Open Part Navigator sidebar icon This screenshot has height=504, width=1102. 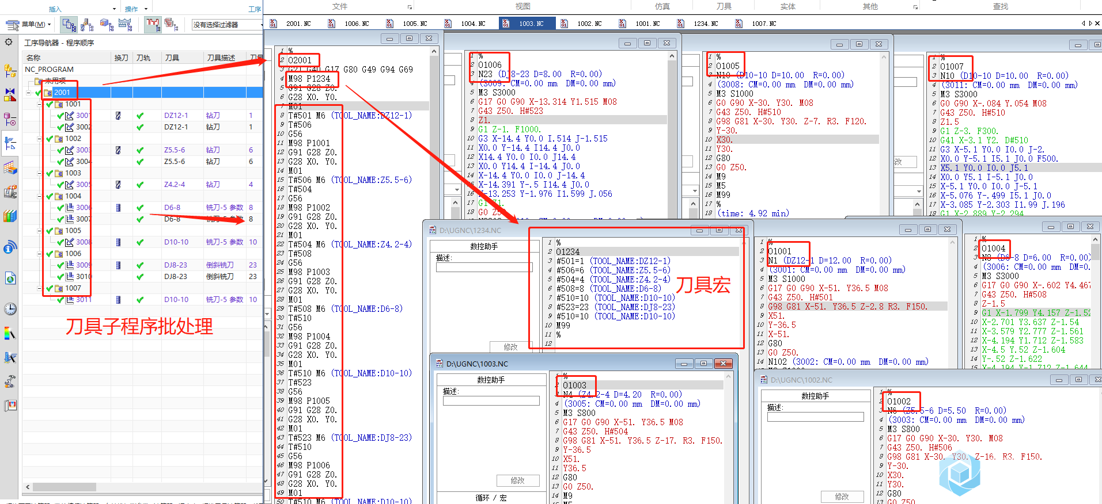(10, 119)
